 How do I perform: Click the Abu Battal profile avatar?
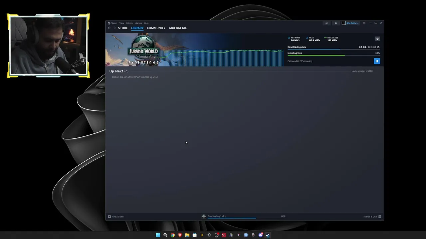pos(344,23)
